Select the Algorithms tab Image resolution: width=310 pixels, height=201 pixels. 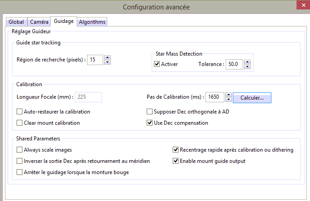[x=92, y=22]
